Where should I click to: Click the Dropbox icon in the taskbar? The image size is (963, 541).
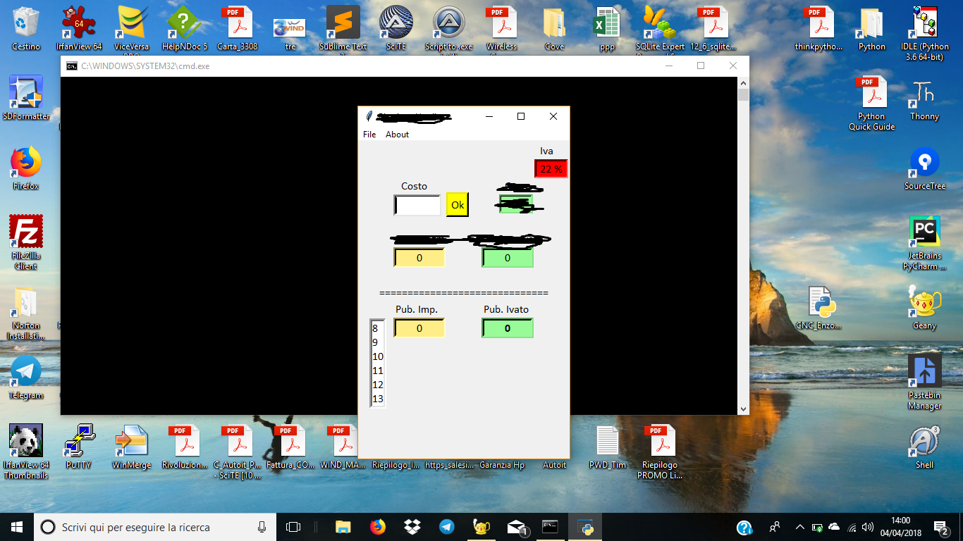click(412, 527)
